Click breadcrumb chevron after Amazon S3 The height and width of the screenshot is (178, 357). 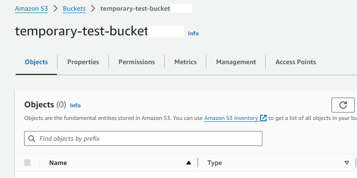[x=56, y=9]
